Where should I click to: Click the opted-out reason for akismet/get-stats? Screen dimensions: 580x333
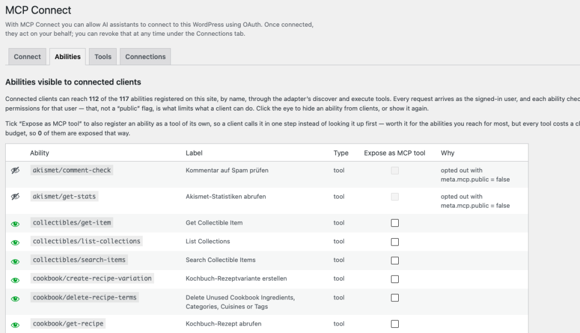click(x=475, y=201)
